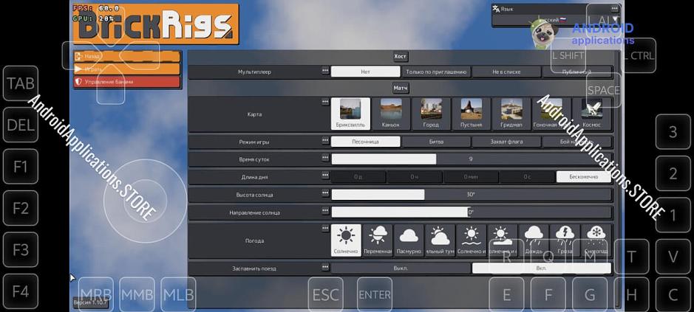
Task: Open options dots beside Погода
Action: [325, 229]
